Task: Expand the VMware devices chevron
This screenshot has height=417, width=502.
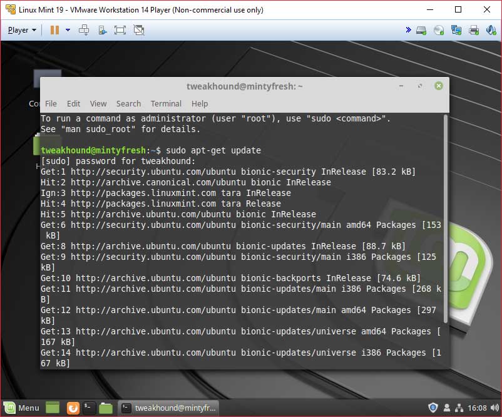Action: click(408, 30)
